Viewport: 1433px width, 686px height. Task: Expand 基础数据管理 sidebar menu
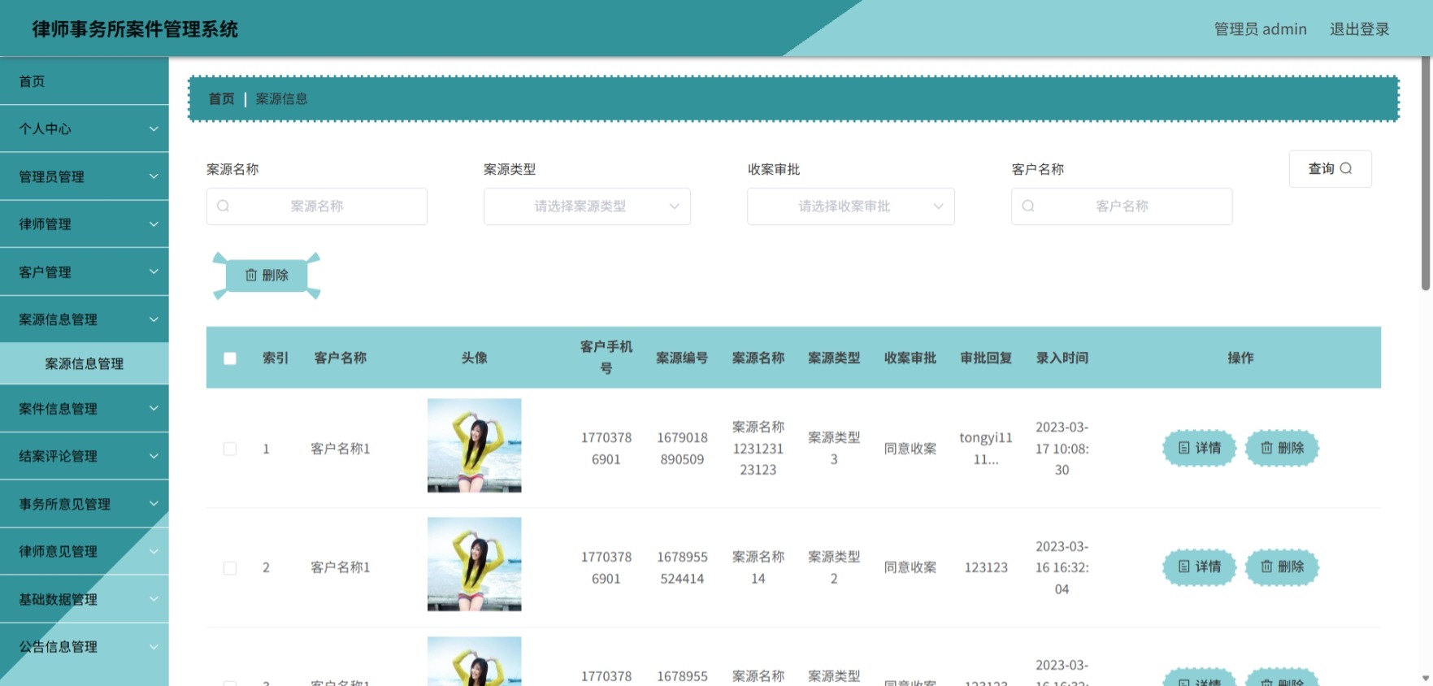(85, 599)
